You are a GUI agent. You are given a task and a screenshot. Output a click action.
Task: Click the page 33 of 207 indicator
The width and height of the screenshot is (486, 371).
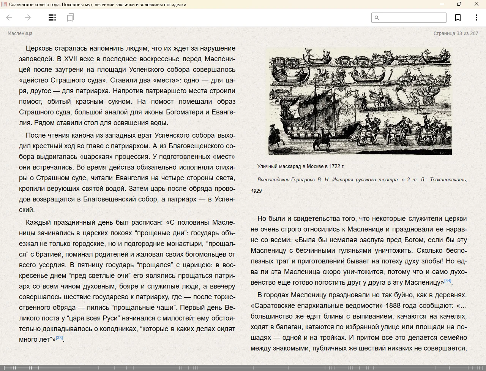point(456,33)
